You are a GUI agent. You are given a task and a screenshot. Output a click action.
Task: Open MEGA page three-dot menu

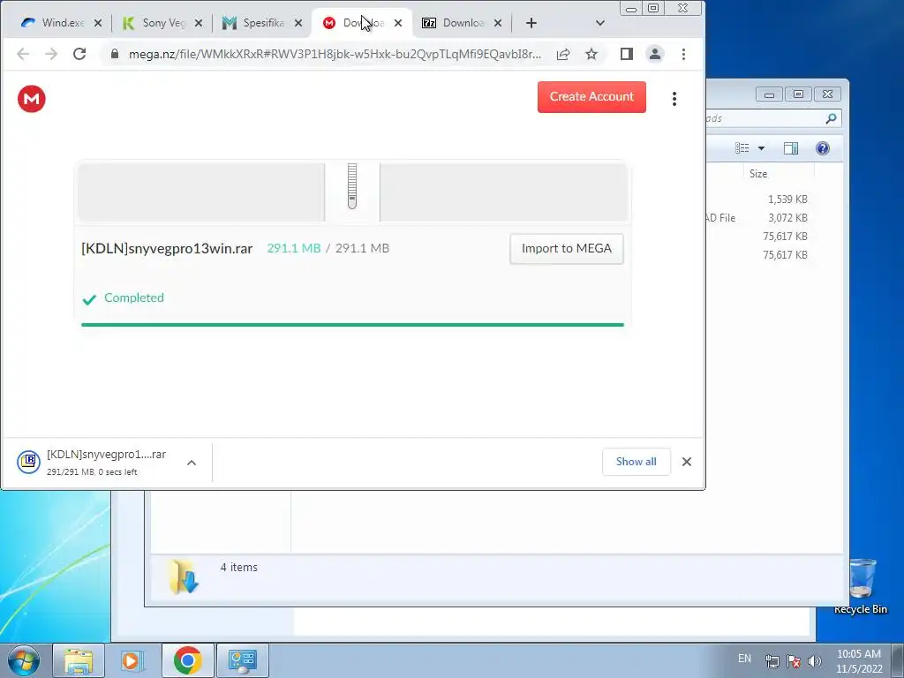point(674,99)
